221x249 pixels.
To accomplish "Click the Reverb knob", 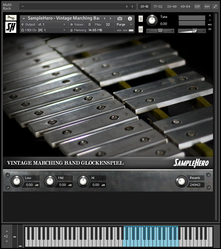I will pyautogui.click(x=181, y=181).
